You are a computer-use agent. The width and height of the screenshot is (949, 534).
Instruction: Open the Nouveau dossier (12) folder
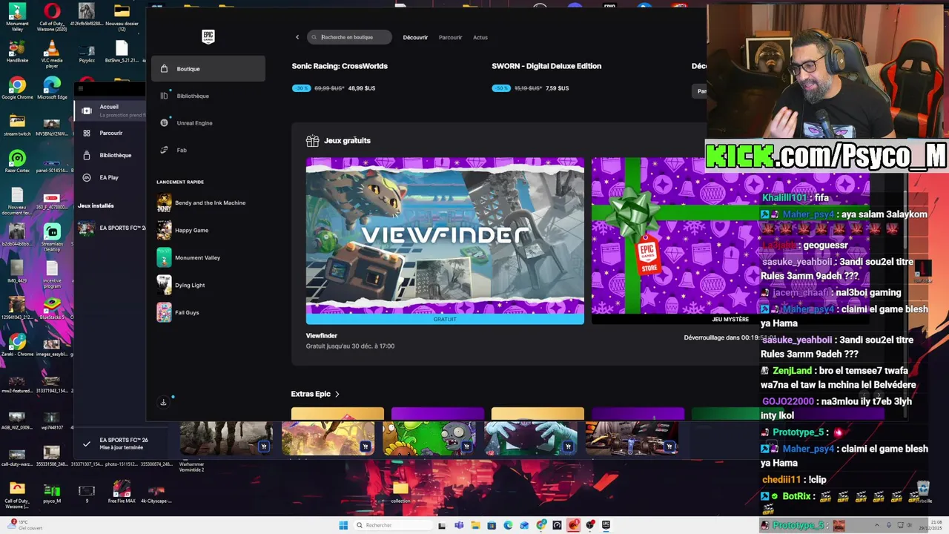122,15
